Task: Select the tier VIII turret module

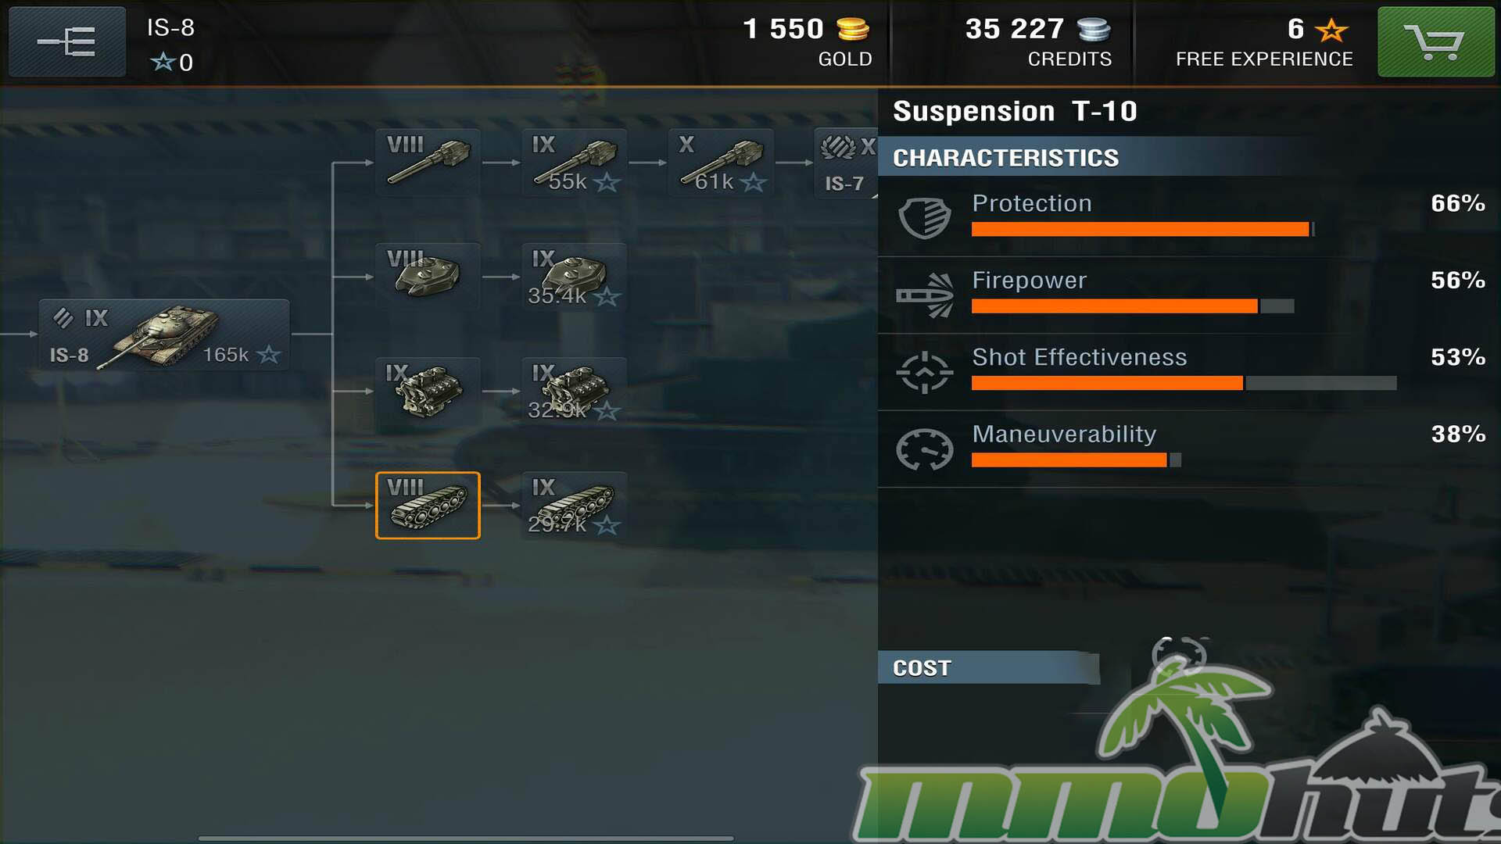Action: point(428,277)
